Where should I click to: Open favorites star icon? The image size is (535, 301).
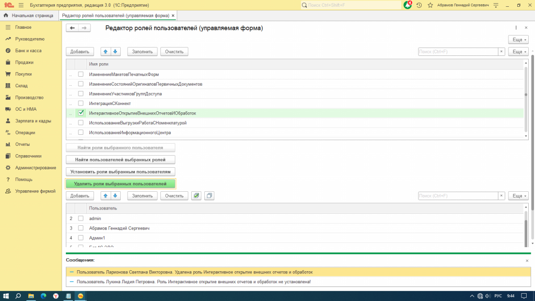click(431, 5)
